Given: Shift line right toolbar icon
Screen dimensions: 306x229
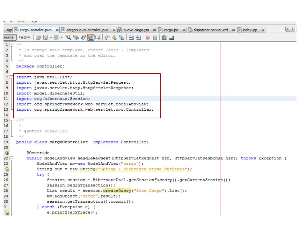Looking at the screenshot, I should click(138, 38).
